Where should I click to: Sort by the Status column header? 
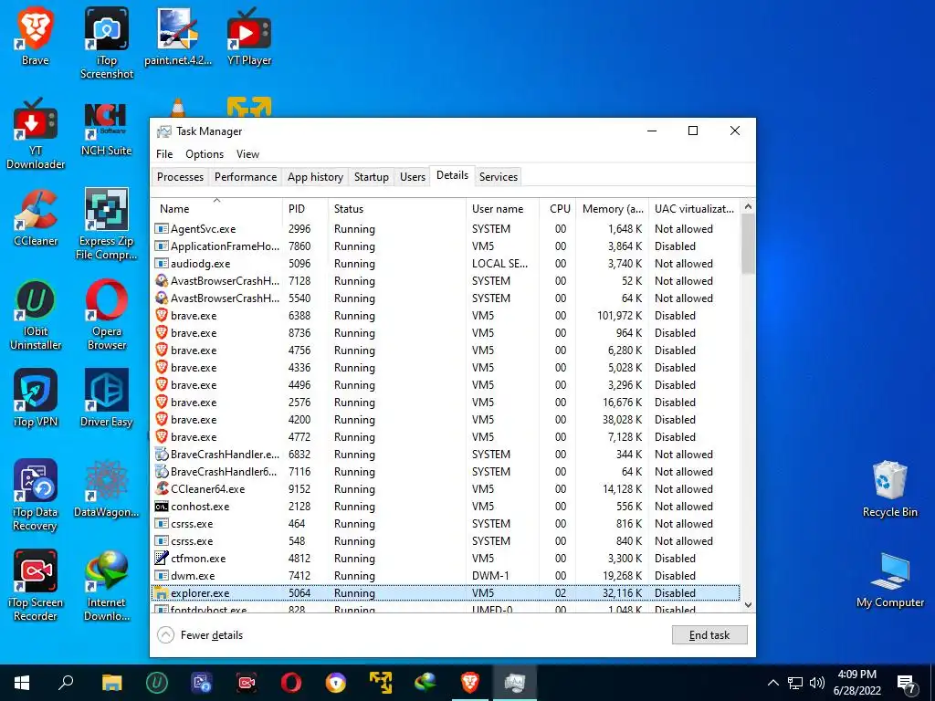point(396,209)
